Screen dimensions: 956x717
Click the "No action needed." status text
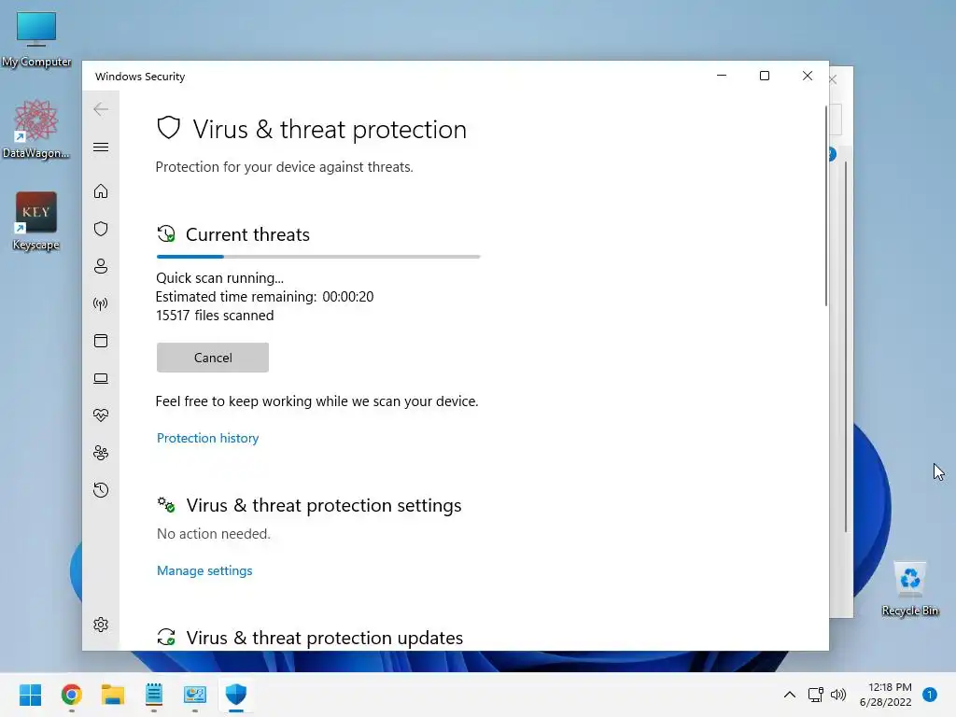click(214, 533)
